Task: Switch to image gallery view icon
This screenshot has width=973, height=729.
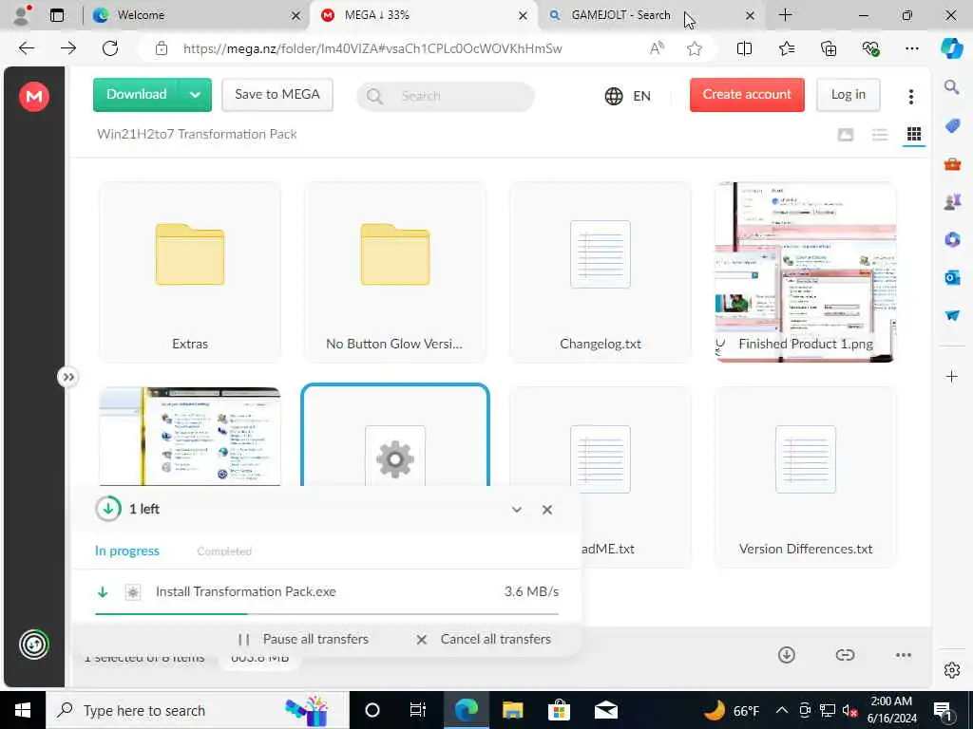Action: 846,135
